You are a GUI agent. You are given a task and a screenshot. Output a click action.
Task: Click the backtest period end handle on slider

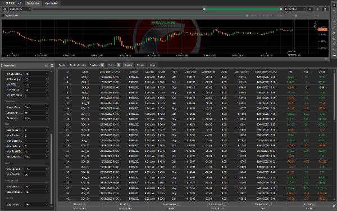coord(281,9)
